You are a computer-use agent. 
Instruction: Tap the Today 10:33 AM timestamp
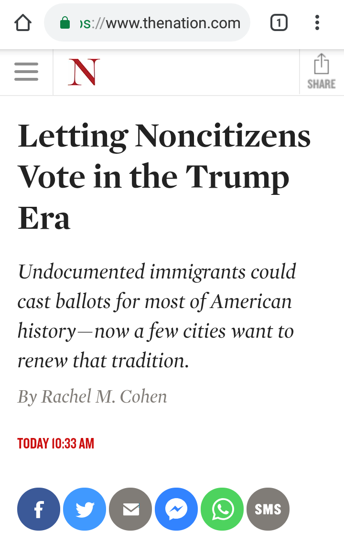click(x=56, y=443)
